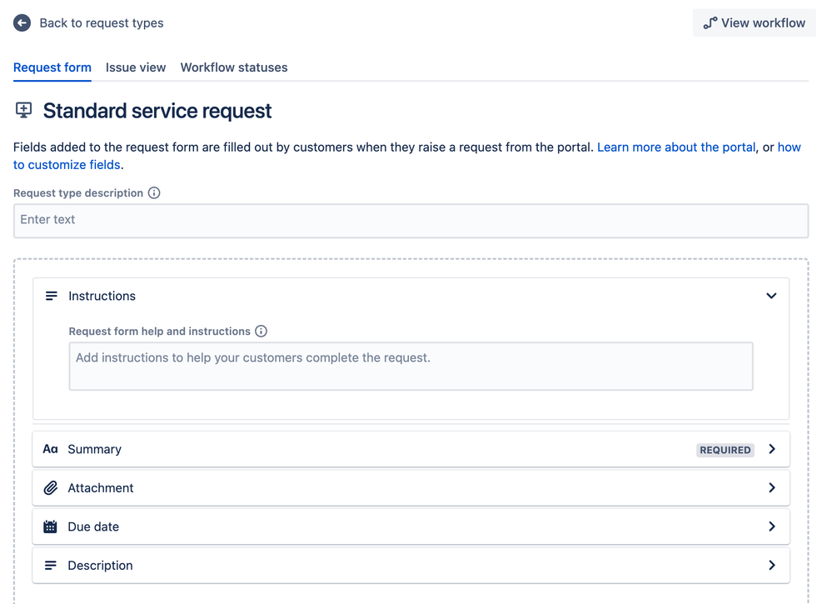Click the Standard service request heading

point(157,111)
